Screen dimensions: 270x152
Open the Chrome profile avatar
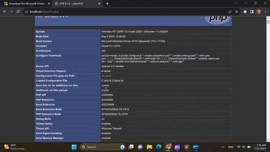(x=259, y=12)
